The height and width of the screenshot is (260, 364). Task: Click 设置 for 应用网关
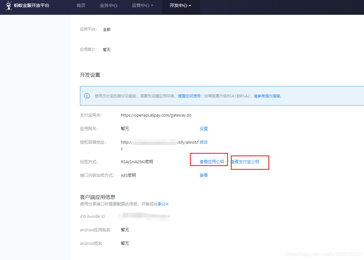tap(204, 129)
